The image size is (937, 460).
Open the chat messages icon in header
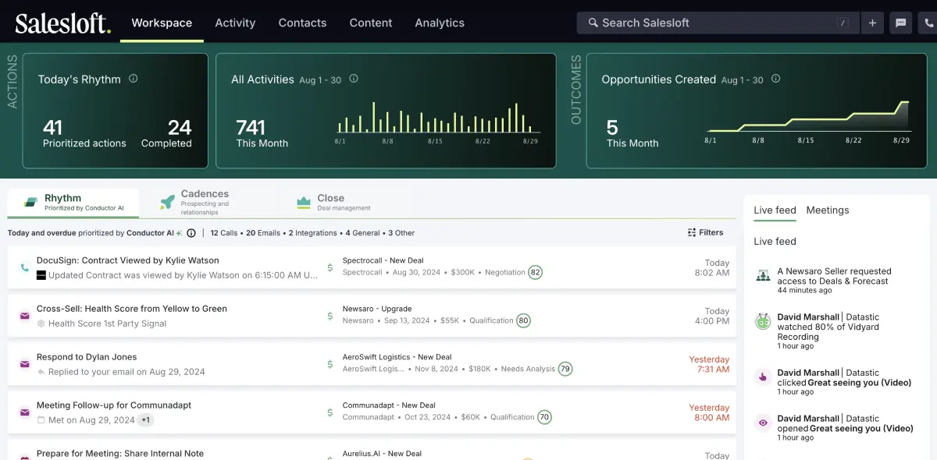900,23
